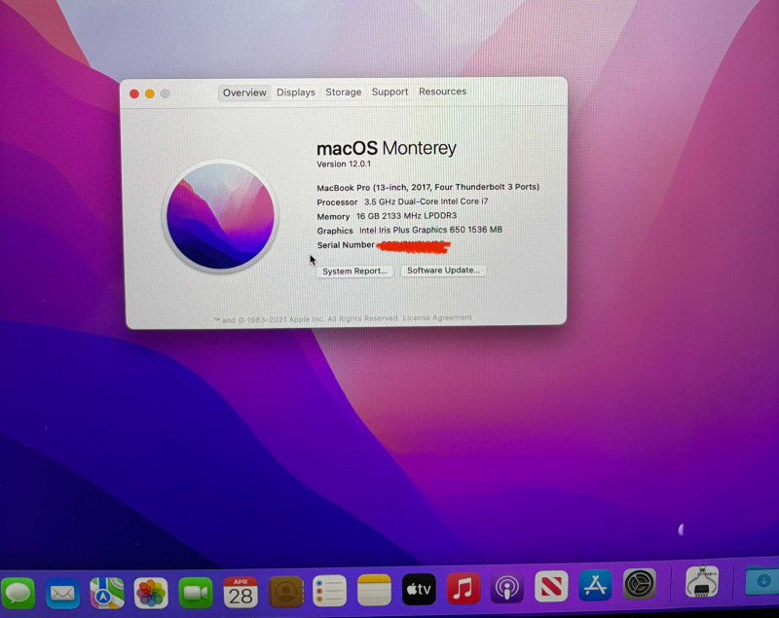
Task: Minimize the About This Mac window
Action: pyautogui.click(x=150, y=93)
